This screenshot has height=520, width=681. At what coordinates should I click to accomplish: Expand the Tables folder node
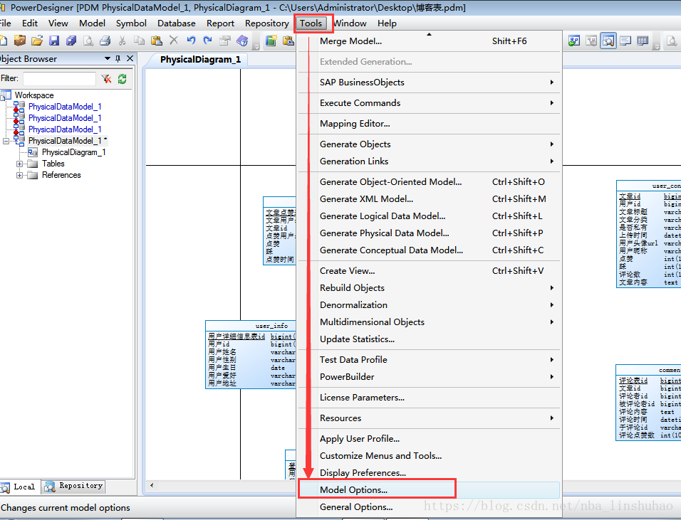click(x=19, y=164)
